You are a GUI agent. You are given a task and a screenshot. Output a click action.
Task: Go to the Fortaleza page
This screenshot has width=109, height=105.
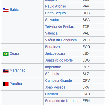click(52, 47)
